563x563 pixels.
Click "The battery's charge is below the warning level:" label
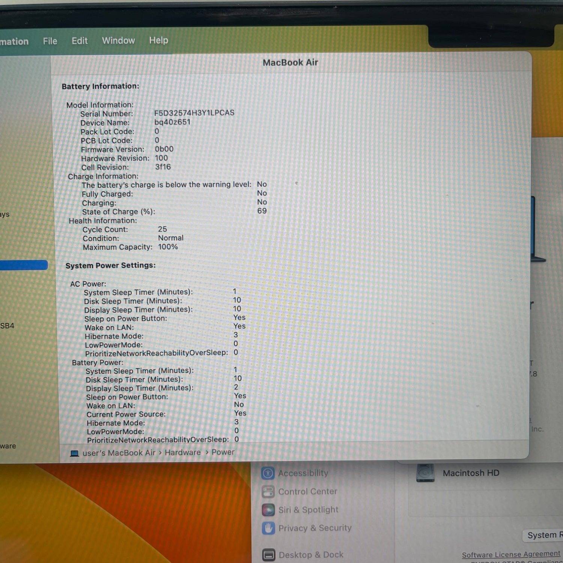click(x=167, y=185)
